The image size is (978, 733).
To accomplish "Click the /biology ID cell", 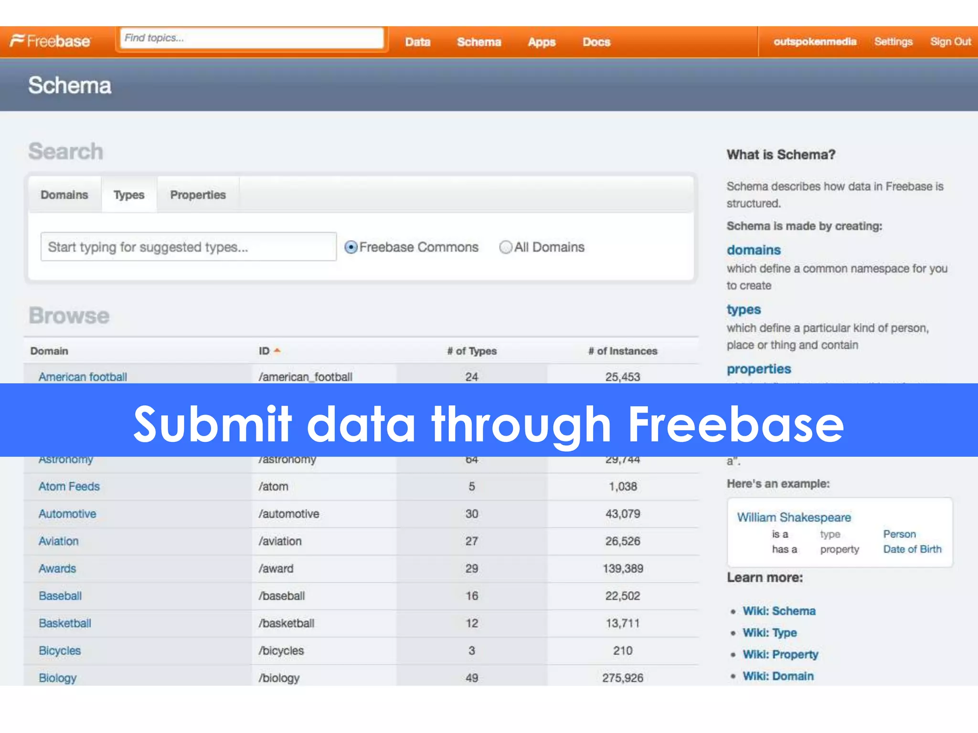I will pyautogui.click(x=279, y=678).
